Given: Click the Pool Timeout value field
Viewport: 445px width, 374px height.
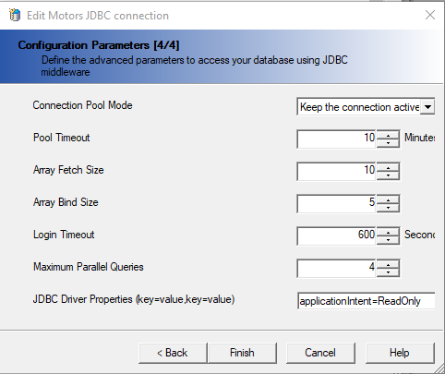Looking at the screenshot, I should (x=336, y=139).
